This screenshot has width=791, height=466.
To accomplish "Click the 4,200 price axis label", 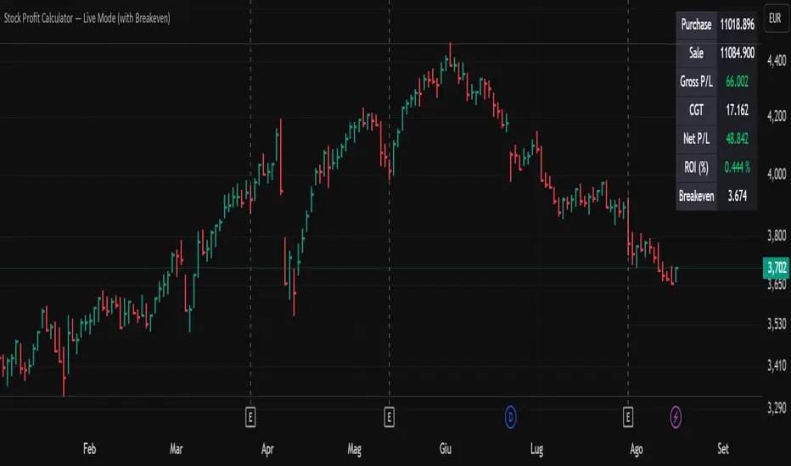I will 777,116.
